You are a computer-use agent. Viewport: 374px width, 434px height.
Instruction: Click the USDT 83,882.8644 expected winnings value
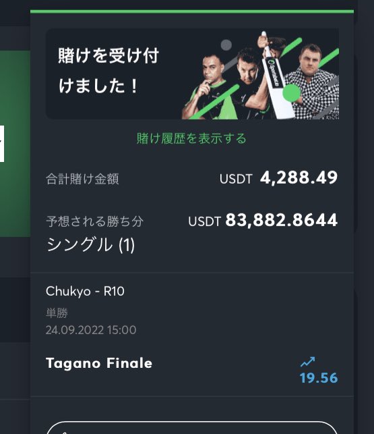coord(263,220)
